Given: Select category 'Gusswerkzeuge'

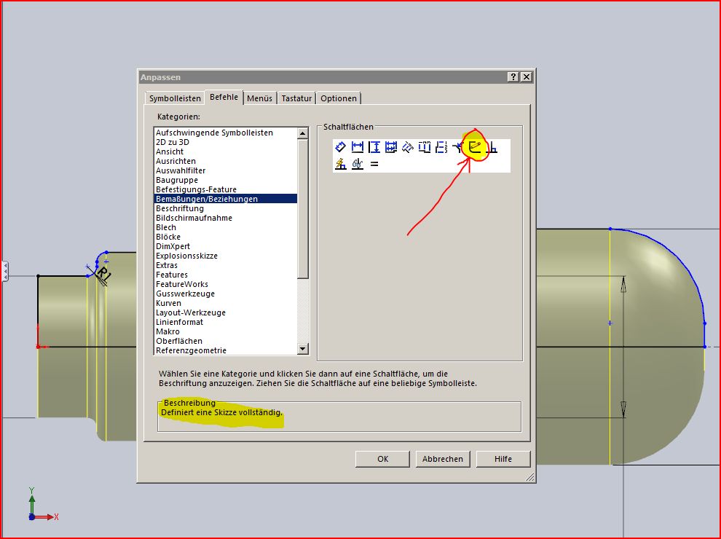Looking at the screenshot, I should (225, 294).
